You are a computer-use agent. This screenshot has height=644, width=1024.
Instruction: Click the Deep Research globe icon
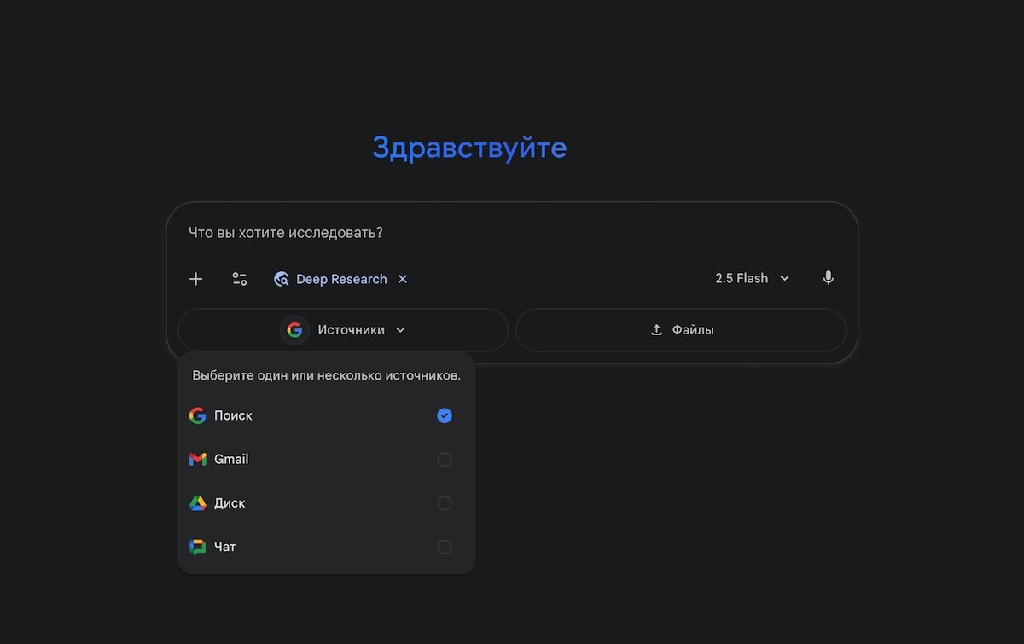click(x=281, y=279)
